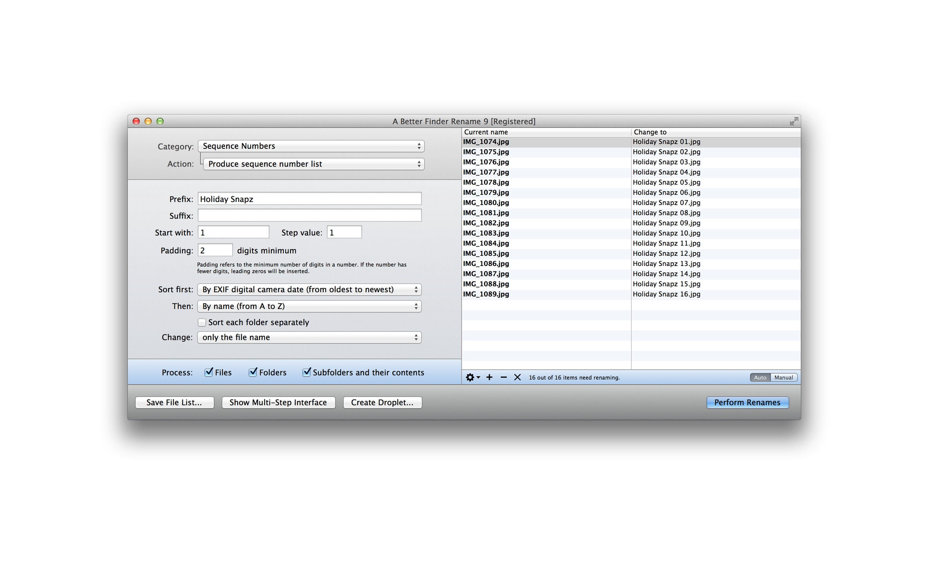The image size is (929, 561).
Task: Select the IMG_1086.jpg row
Action: [x=631, y=264]
